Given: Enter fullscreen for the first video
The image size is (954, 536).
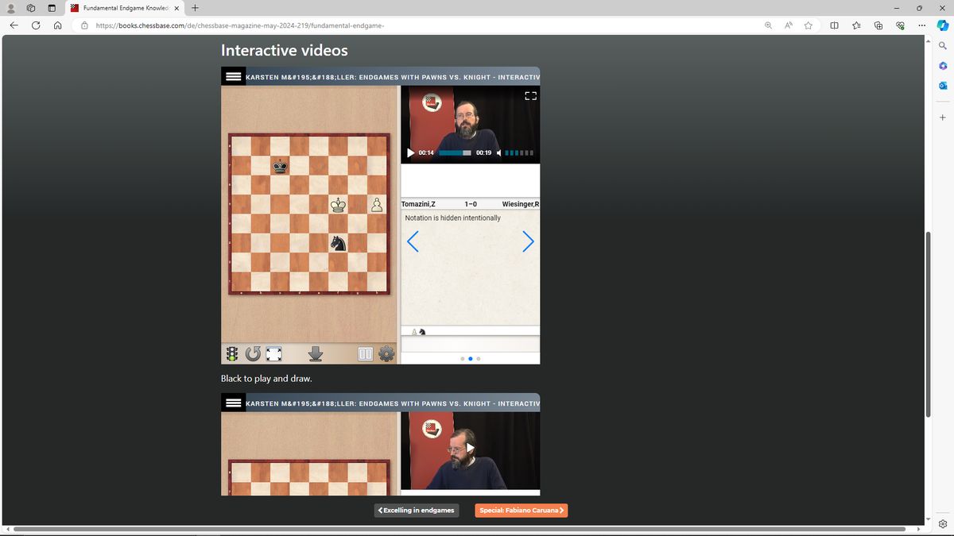Looking at the screenshot, I should point(531,96).
